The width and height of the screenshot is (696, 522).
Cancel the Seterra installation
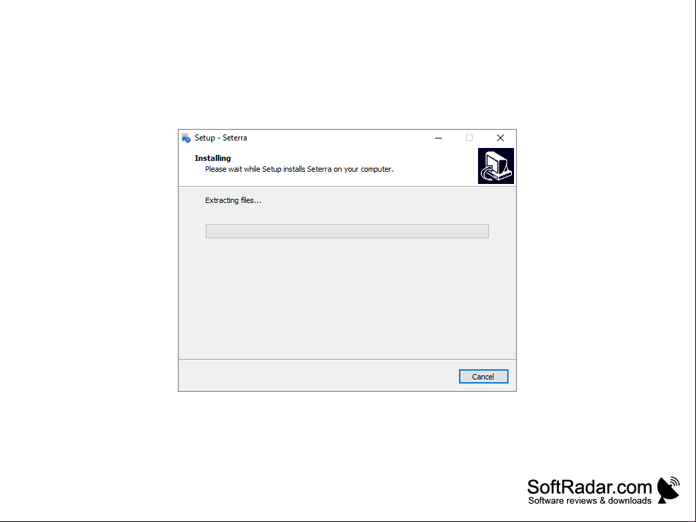click(x=483, y=377)
